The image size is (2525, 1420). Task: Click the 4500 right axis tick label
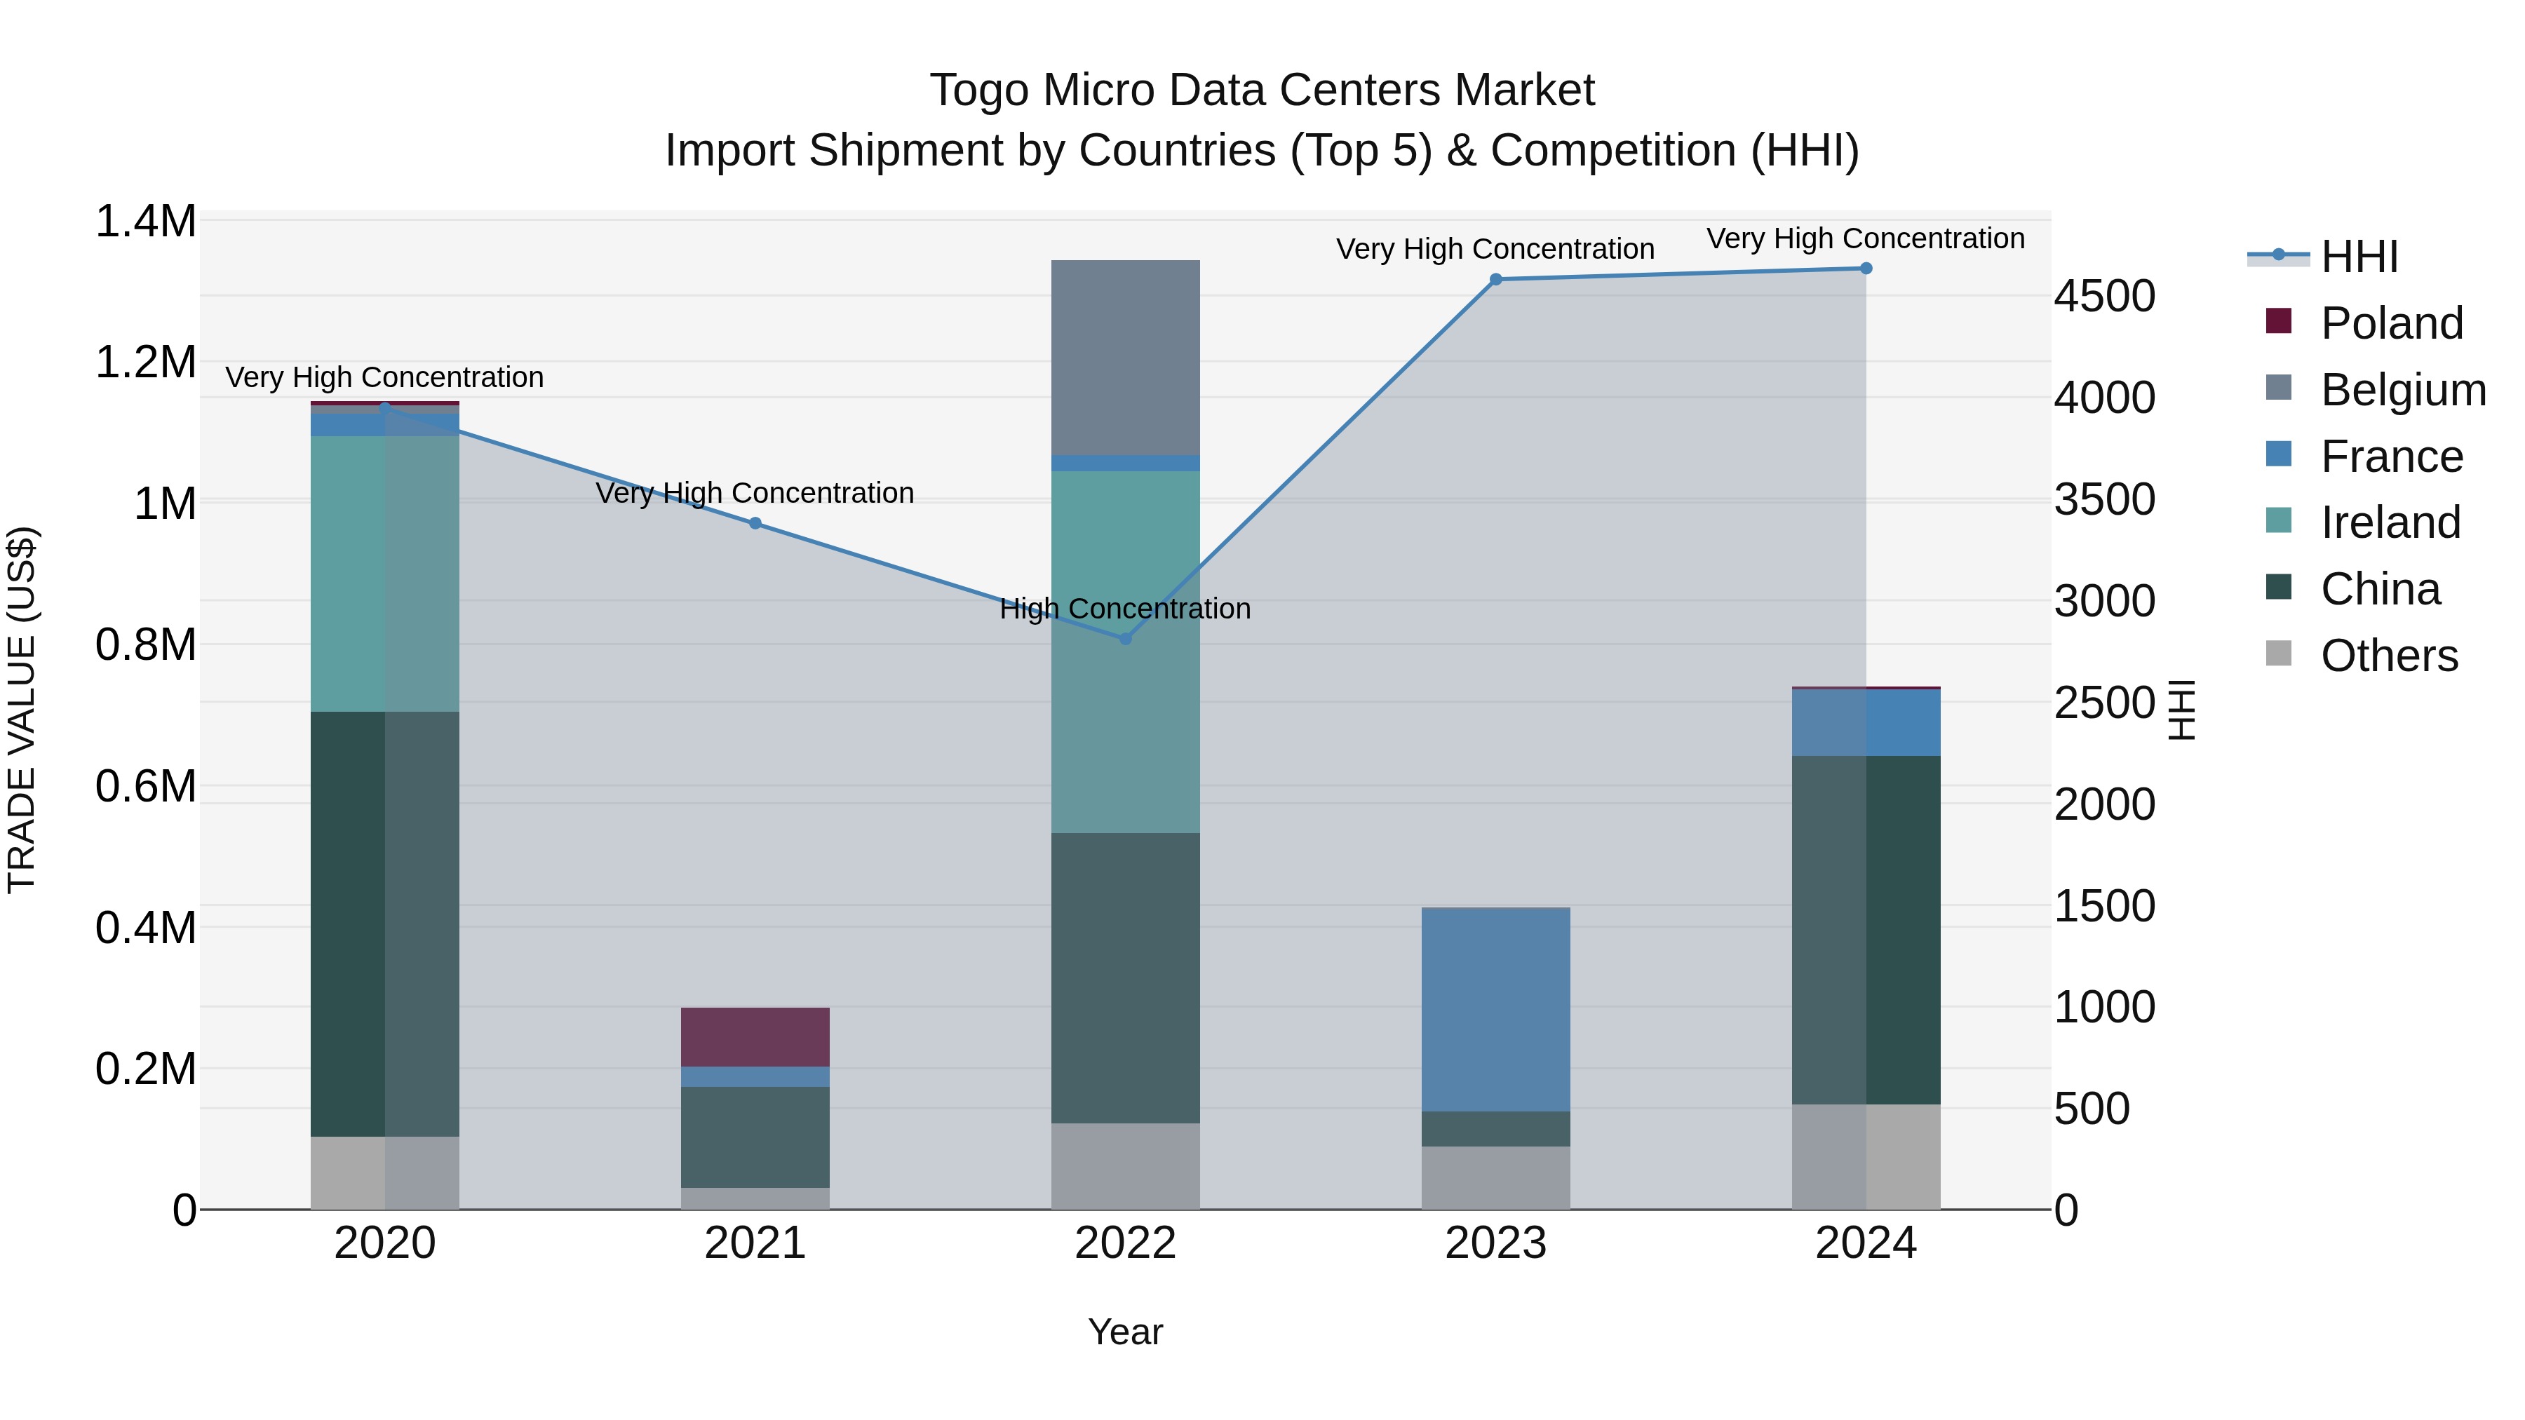(x=2106, y=296)
